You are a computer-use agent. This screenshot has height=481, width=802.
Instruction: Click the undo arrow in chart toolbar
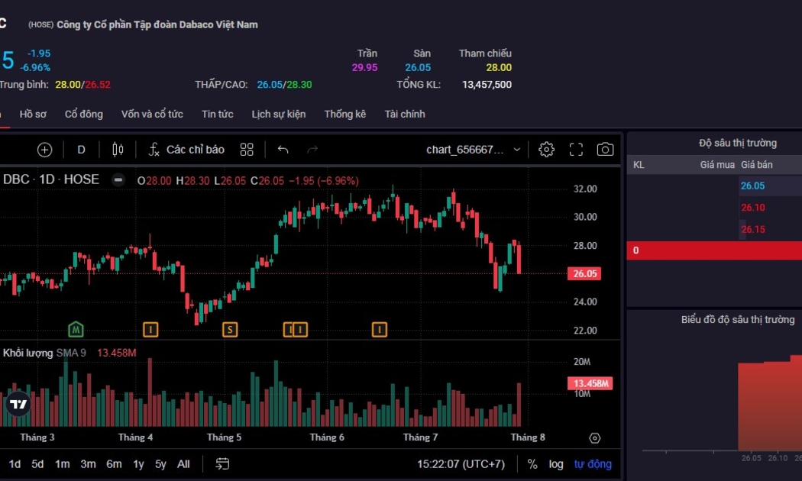click(x=283, y=150)
